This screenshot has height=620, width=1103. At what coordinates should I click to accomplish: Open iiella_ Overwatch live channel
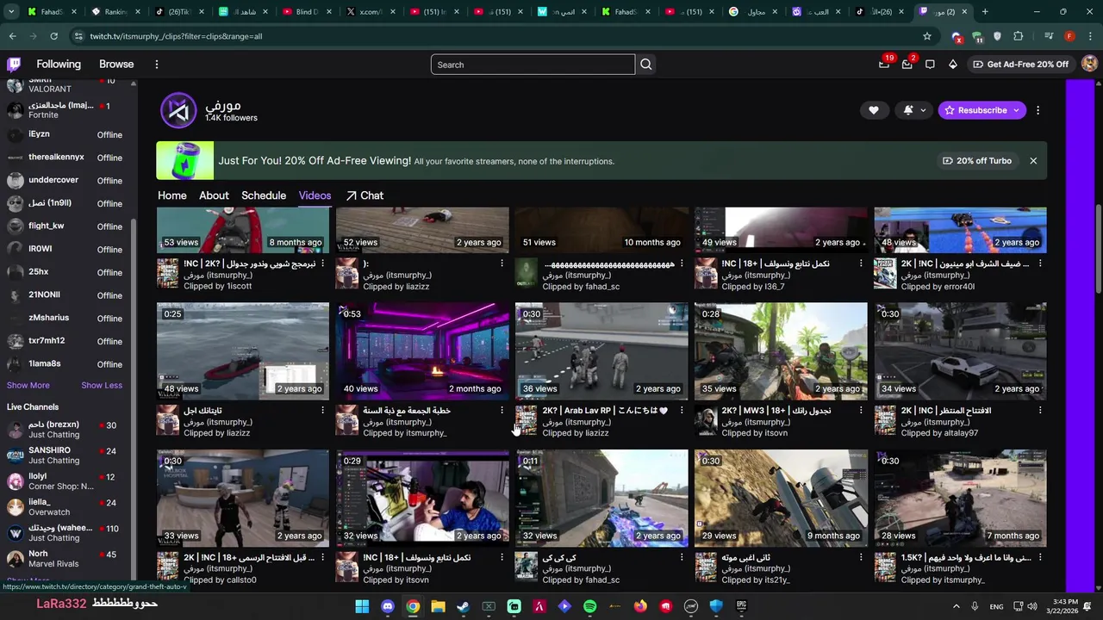tap(67, 507)
